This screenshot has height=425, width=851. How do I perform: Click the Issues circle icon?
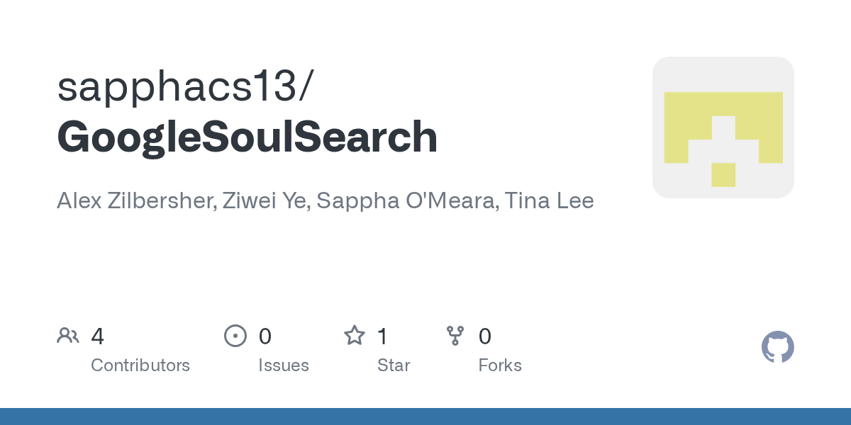click(235, 336)
